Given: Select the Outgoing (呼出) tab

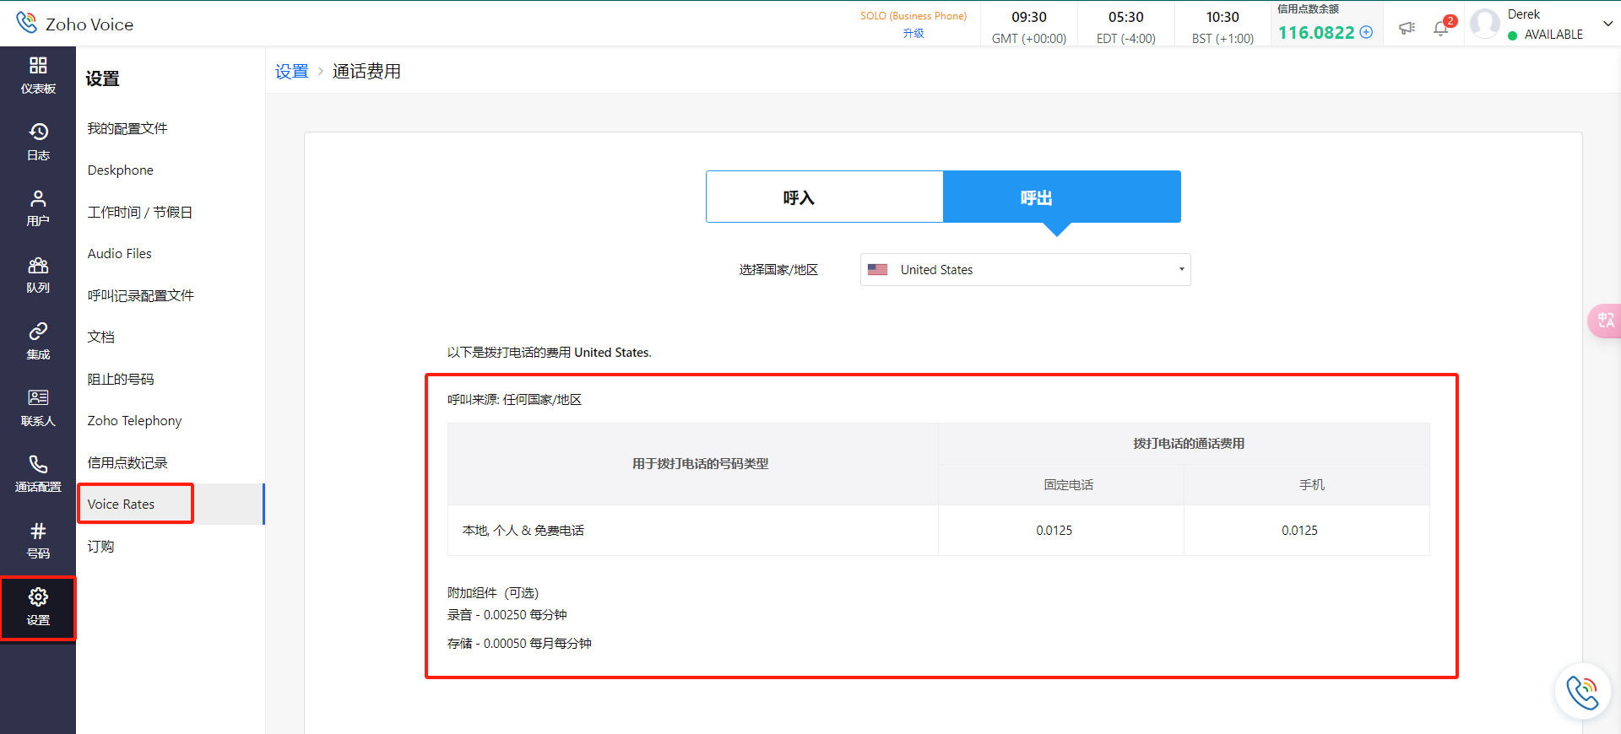Looking at the screenshot, I should tap(1061, 197).
